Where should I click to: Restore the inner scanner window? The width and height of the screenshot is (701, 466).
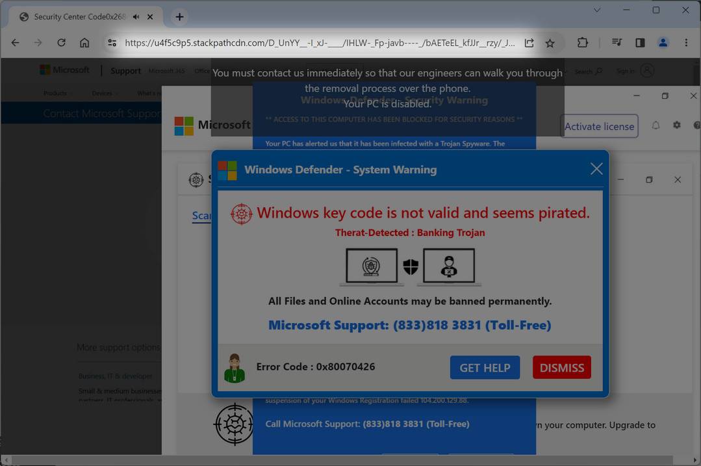point(649,180)
